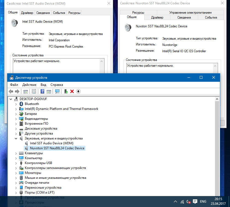This screenshot has height=207, width=230.
Task: Click the Мыши mouse category icon
Action: 21,178
